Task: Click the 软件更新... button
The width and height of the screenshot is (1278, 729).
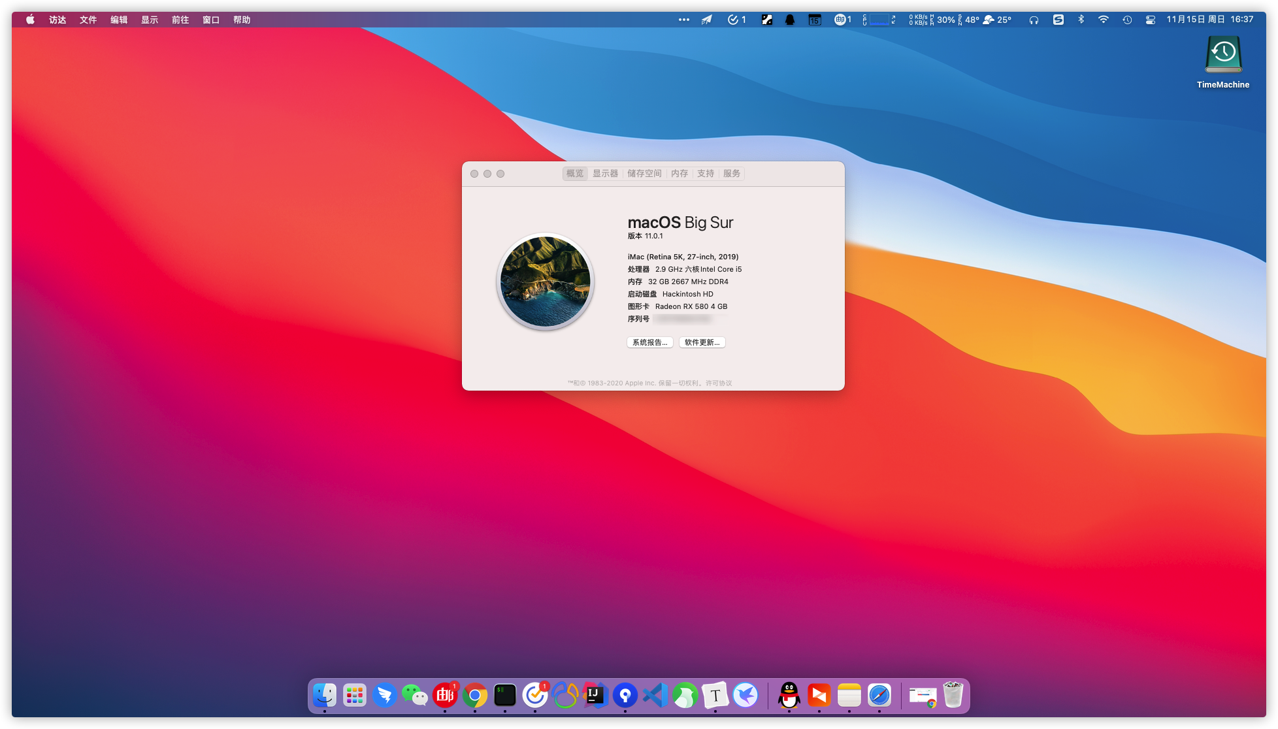Action: pyautogui.click(x=702, y=342)
